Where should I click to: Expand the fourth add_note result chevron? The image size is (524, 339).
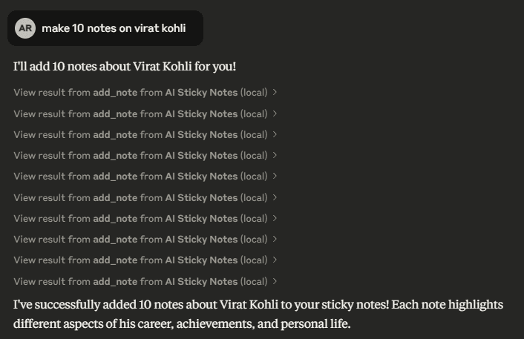275,155
